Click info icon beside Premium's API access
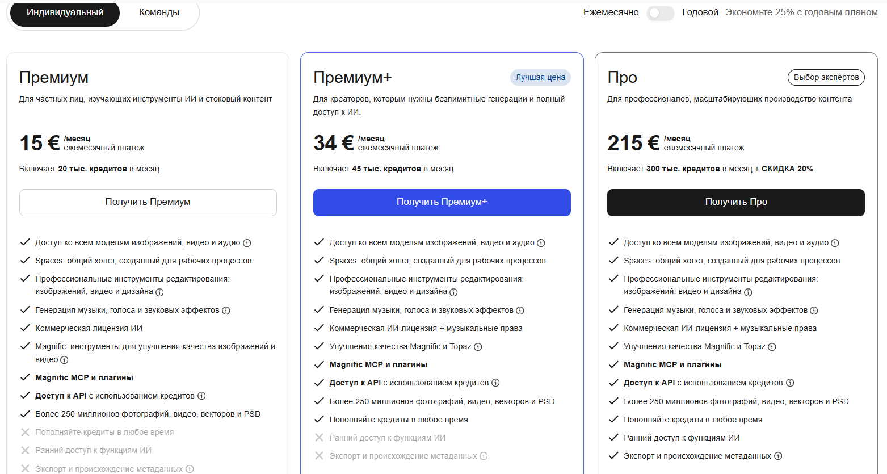The height and width of the screenshot is (474, 887). (201, 396)
